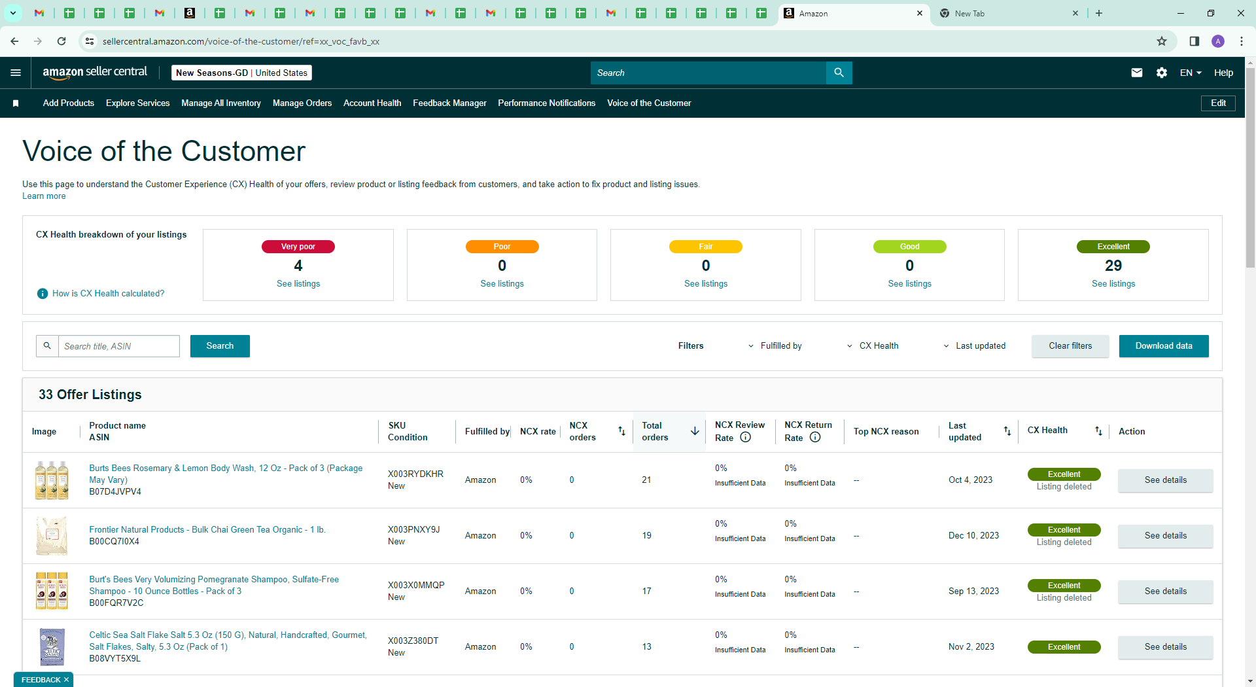Open the hamburger navigation menu

point(16,73)
